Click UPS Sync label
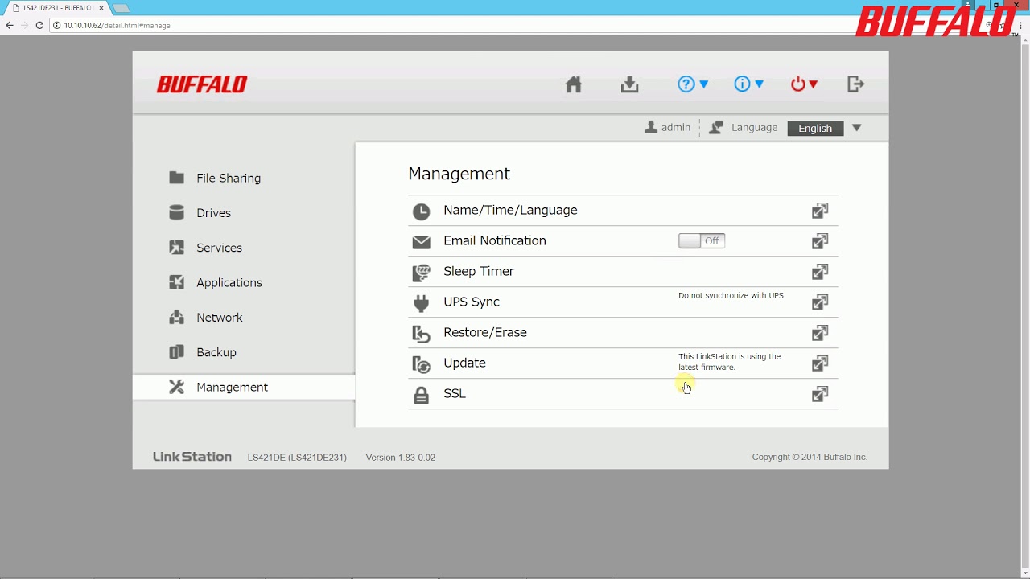This screenshot has width=1030, height=579. pos(472,302)
